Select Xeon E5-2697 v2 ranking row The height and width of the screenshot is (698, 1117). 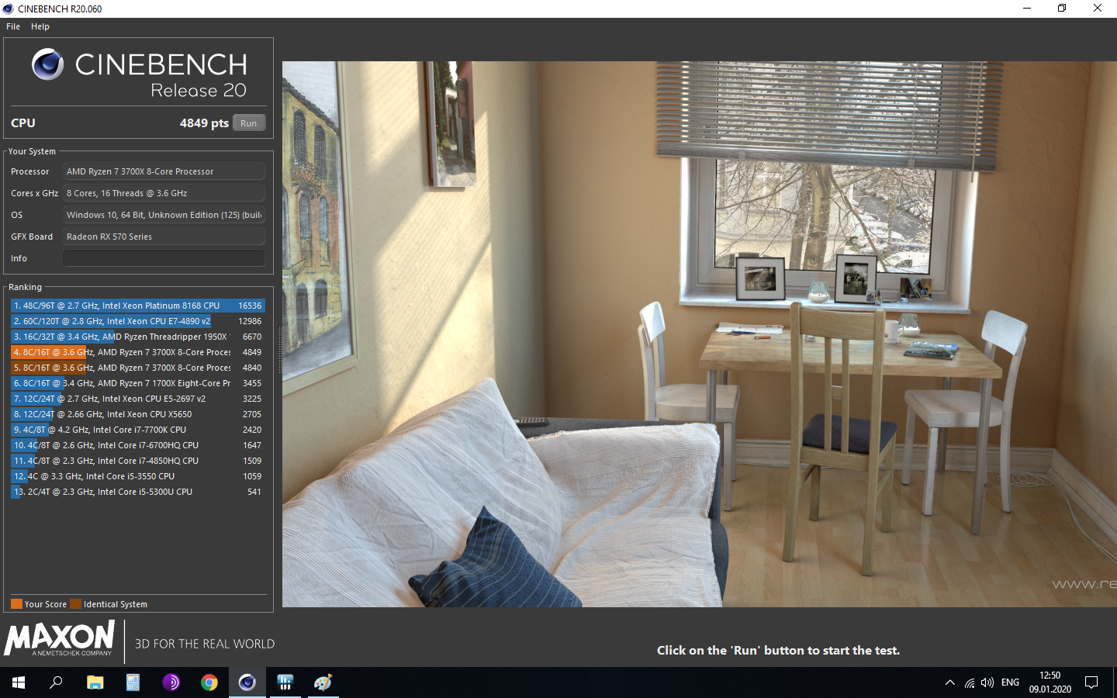pyautogui.click(x=138, y=399)
